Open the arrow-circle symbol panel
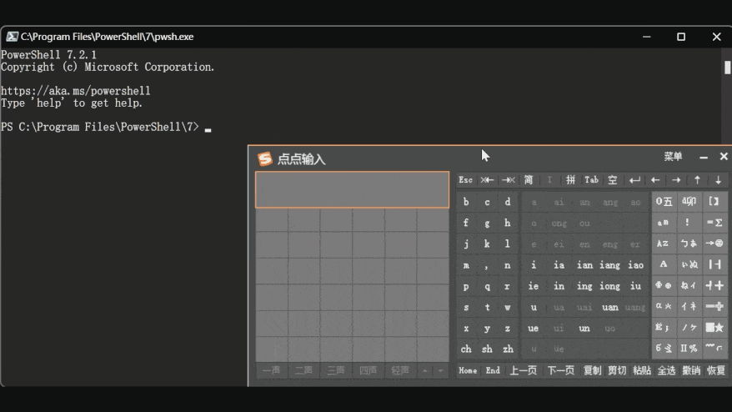The height and width of the screenshot is (412, 732). point(714,244)
